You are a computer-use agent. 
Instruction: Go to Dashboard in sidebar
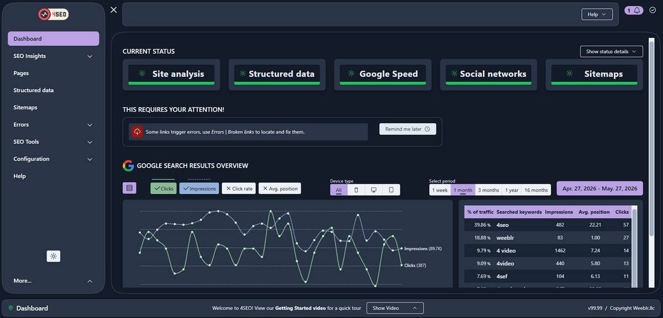(x=54, y=39)
